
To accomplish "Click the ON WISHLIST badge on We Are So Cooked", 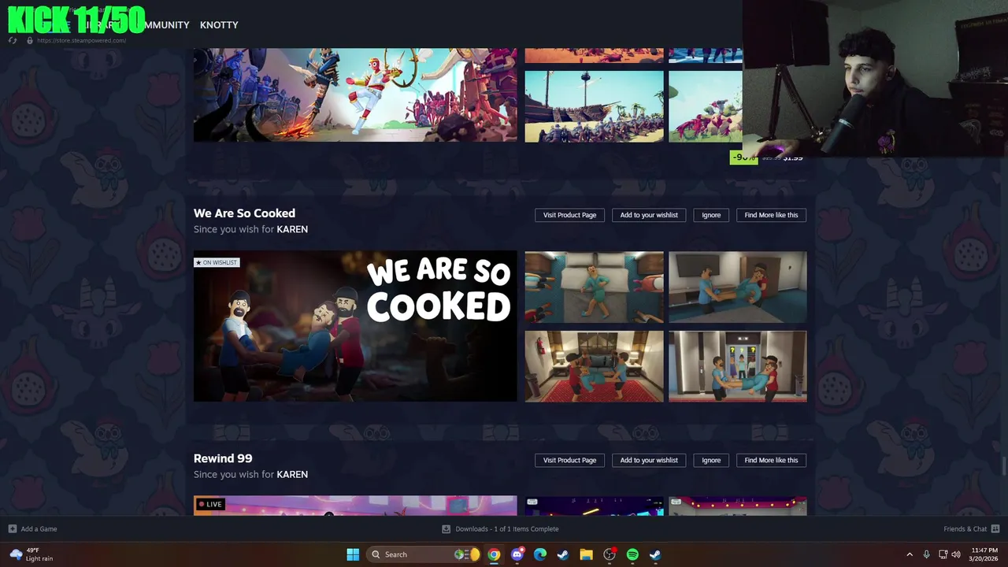I will click(217, 262).
